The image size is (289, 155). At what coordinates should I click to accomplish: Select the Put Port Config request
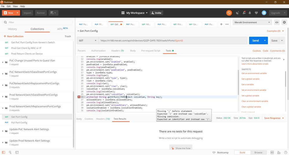(19, 123)
